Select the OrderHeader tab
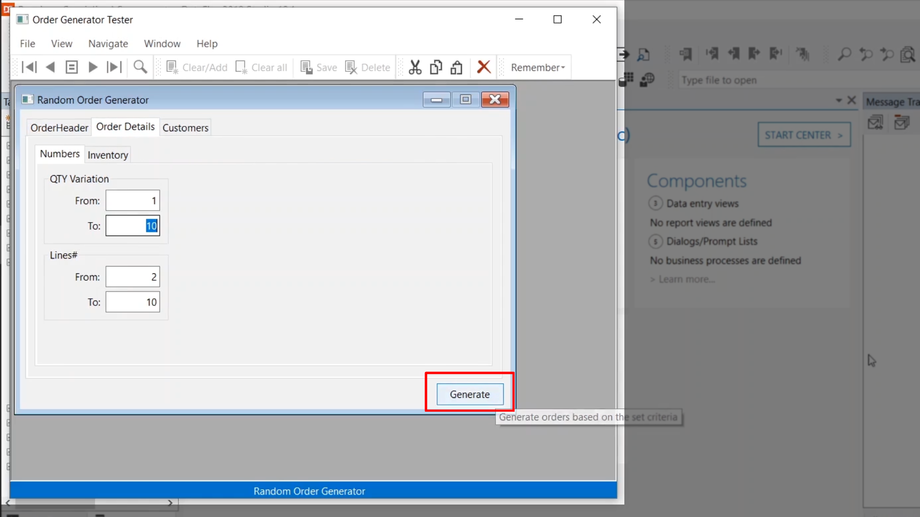This screenshot has height=517, width=920. pos(59,128)
